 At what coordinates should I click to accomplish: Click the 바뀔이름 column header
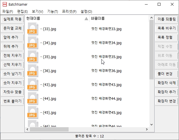(x=119, y=18)
